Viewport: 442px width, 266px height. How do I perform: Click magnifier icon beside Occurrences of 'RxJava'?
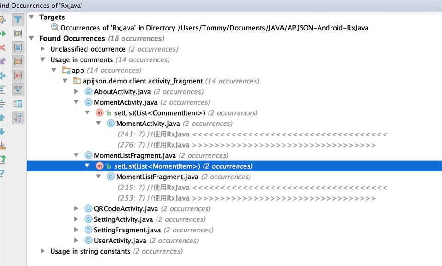[55, 27]
